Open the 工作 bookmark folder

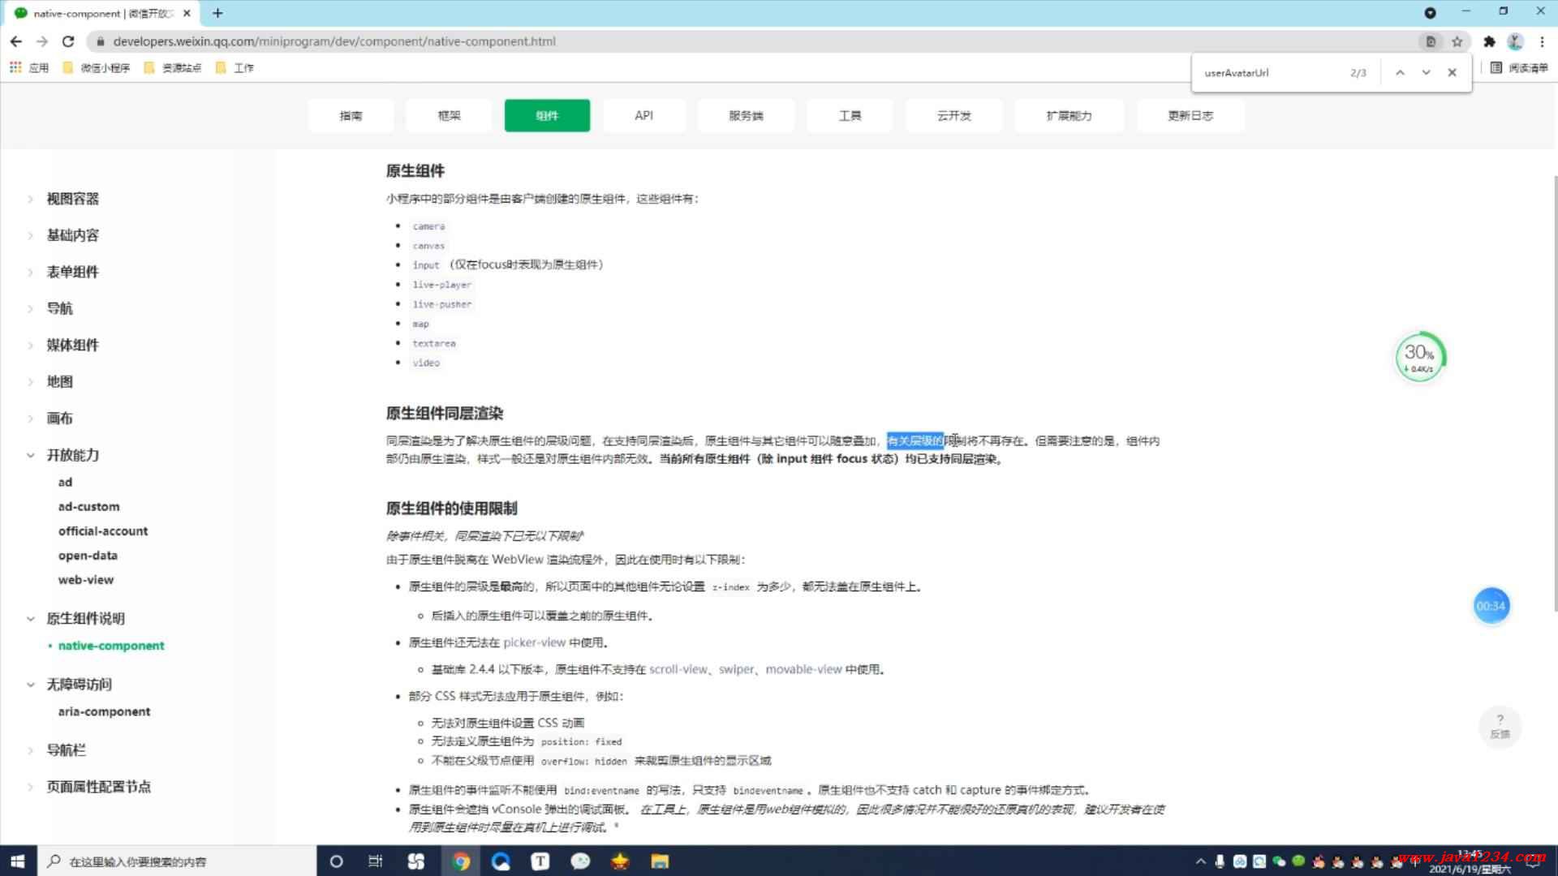[x=235, y=68]
